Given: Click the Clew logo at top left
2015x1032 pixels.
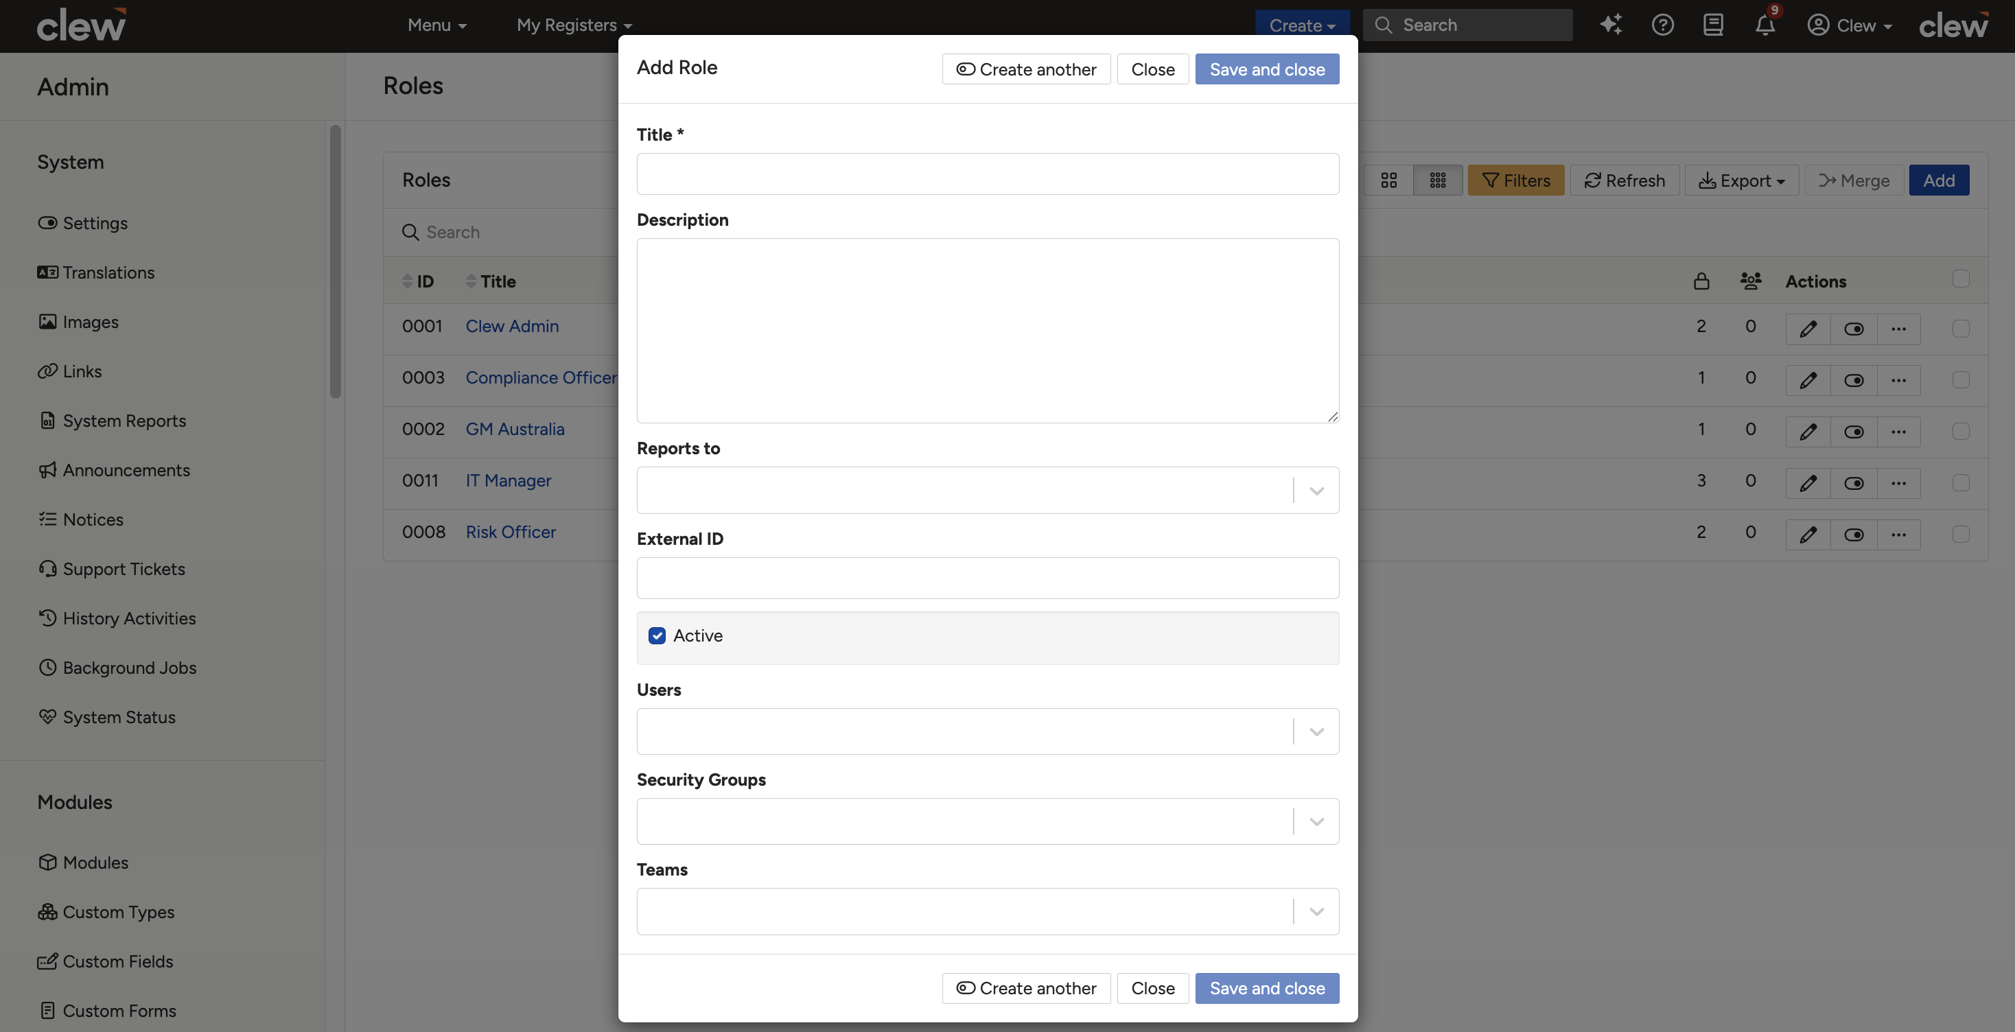Looking at the screenshot, I should 82,25.
